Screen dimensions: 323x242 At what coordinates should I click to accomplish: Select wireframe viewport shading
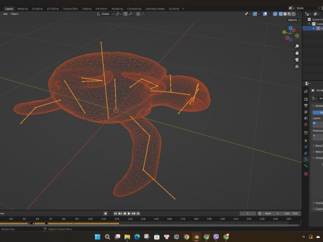(x=281, y=14)
